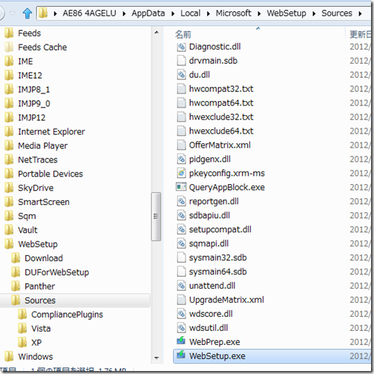Viewport: 374px width, 374px height.
Task: Click the WebSetup.exe installer icon
Action: [181, 355]
